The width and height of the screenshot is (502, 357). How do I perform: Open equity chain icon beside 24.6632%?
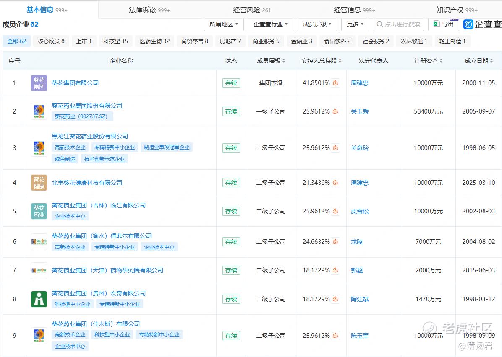pyautogui.click(x=335, y=242)
